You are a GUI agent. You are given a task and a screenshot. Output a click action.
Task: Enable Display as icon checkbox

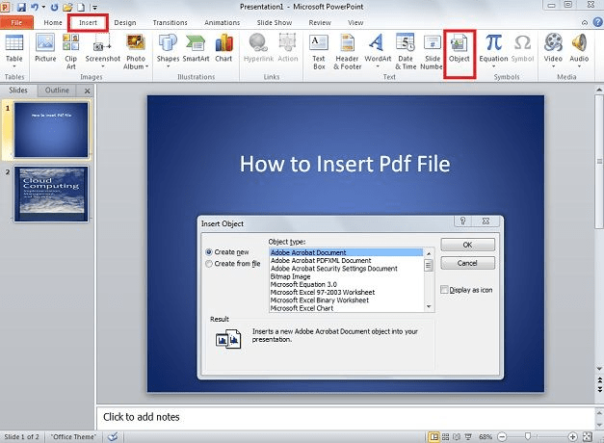444,290
